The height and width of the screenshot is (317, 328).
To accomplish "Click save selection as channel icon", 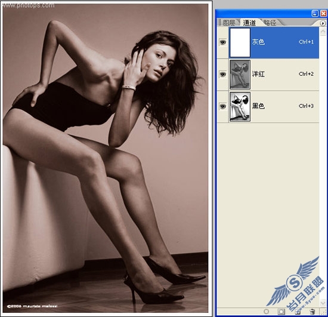I will coord(281,312).
